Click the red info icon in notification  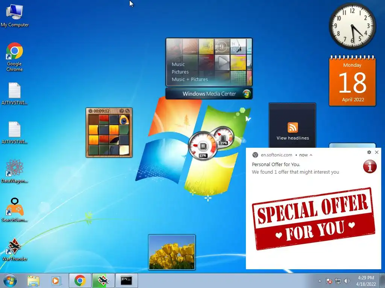370,166
